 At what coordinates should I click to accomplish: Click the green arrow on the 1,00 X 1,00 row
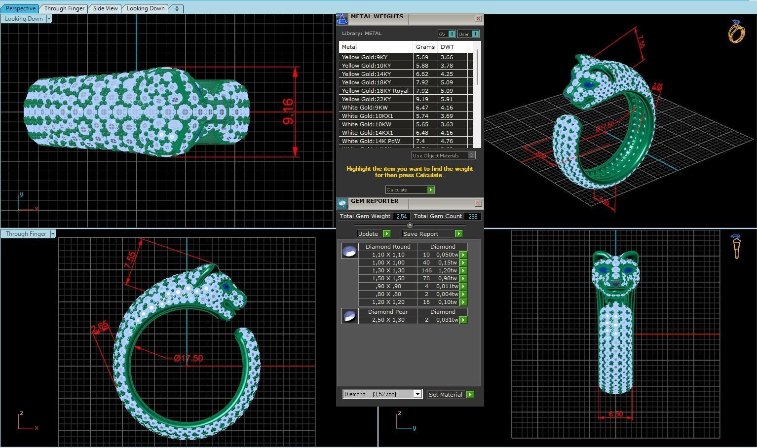pyautogui.click(x=463, y=262)
